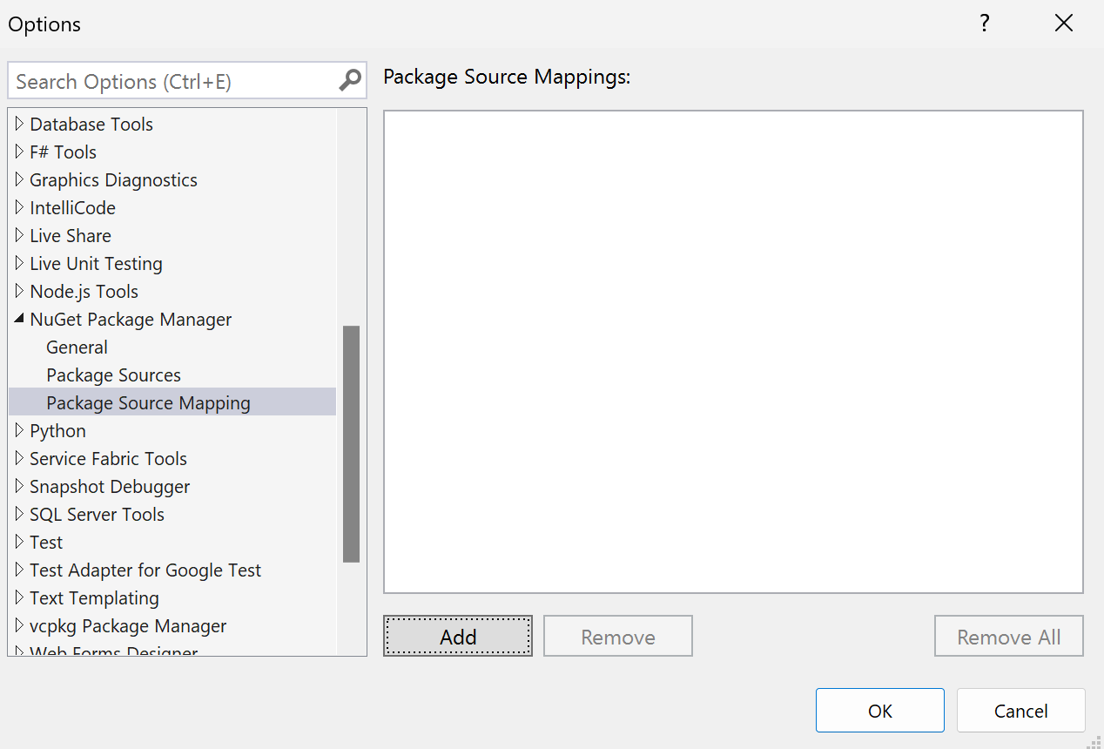The width and height of the screenshot is (1104, 749).
Task: Click inside the Package Source Mappings list
Action: 733,352
